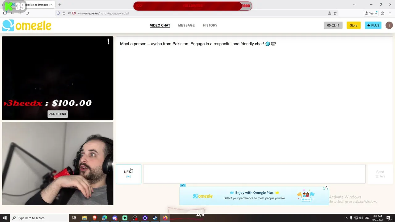Click ADD FRIEND on stranger video
The image size is (395, 222).
[x=58, y=114]
